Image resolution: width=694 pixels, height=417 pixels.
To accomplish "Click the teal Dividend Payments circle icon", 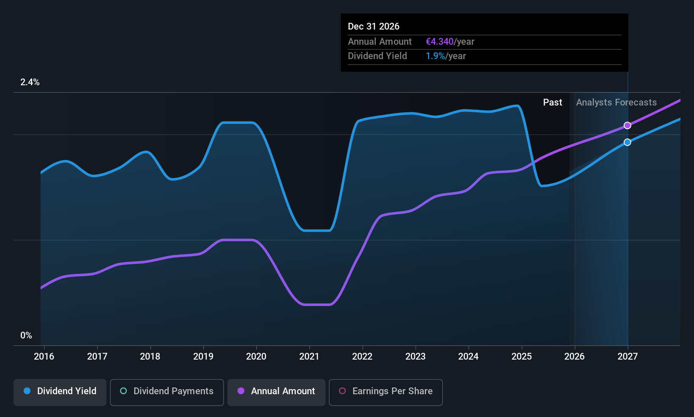I will [x=123, y=391].
